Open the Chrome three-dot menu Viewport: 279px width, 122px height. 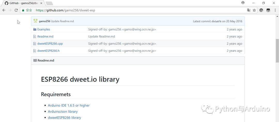[x=275, y=10]
